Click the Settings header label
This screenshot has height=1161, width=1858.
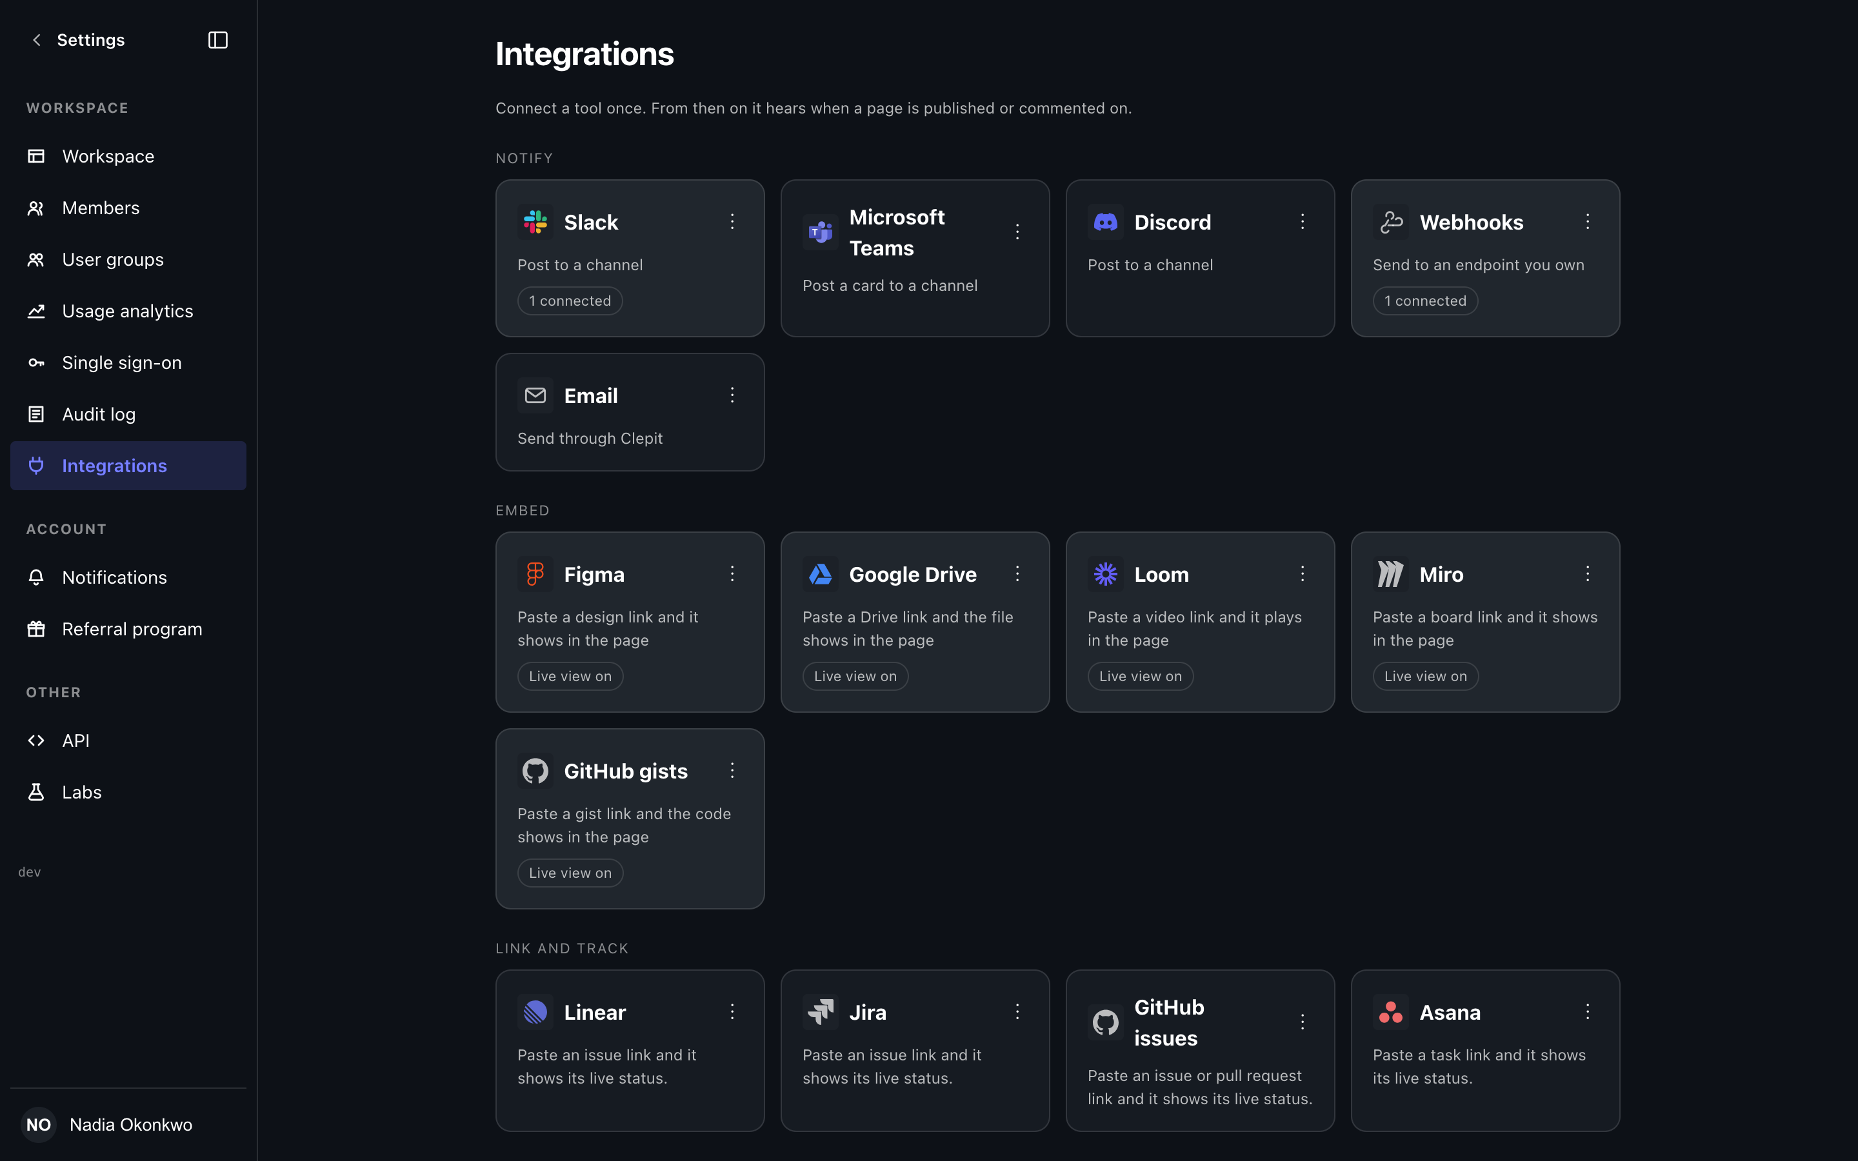pyautogui.click(x=90, y=40)
